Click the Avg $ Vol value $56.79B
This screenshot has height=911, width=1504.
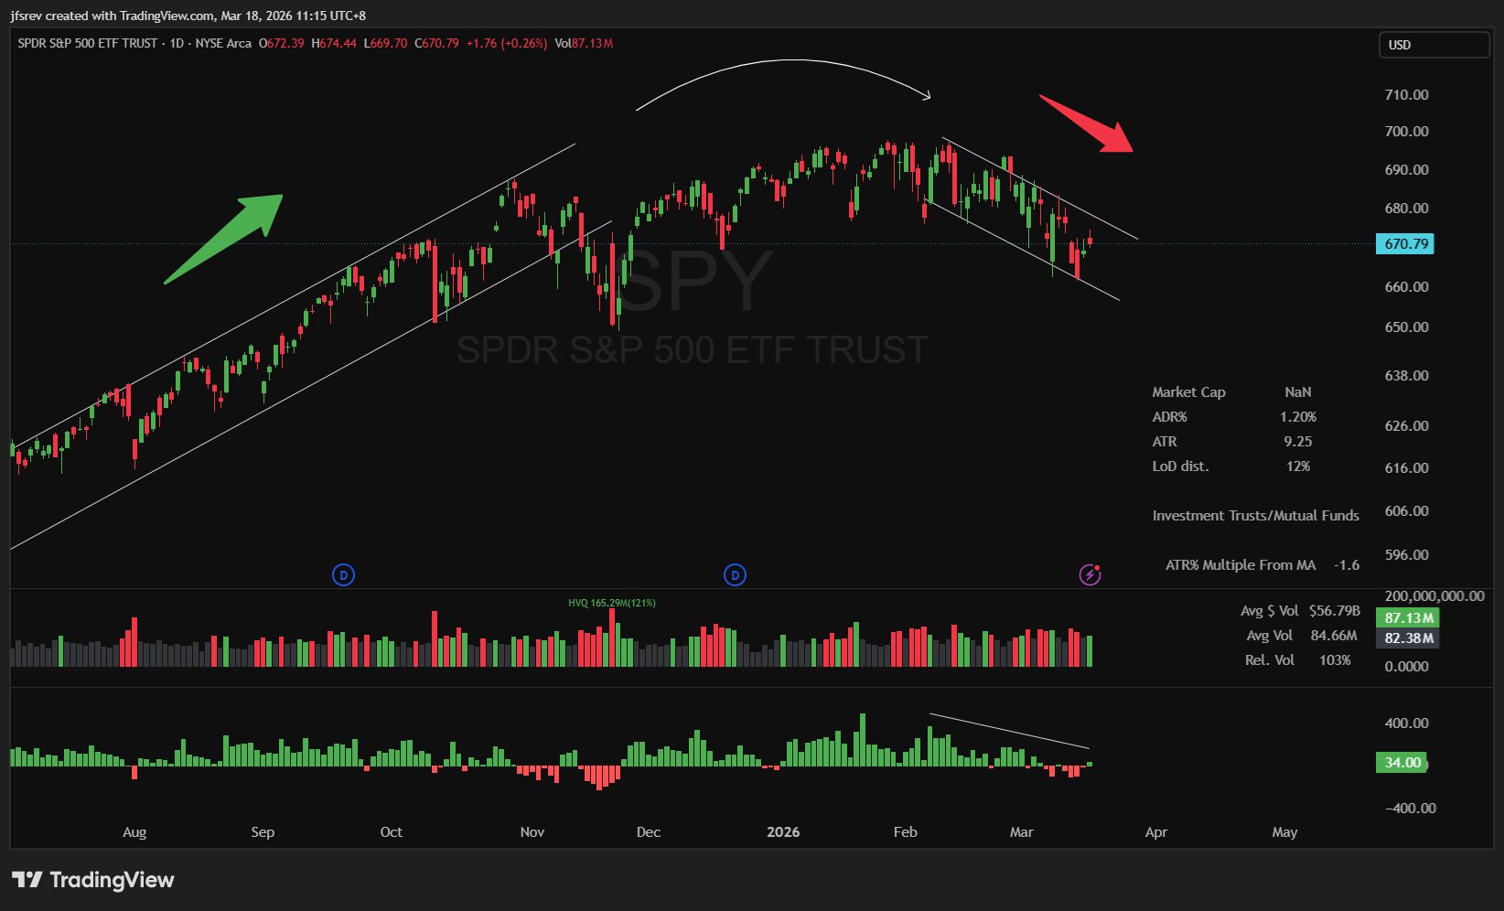click(1335, 611)
